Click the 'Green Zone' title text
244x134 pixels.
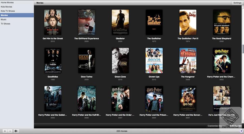(120, 77)
